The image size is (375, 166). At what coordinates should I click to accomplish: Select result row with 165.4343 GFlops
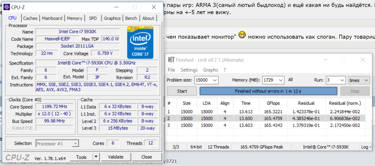265,125
